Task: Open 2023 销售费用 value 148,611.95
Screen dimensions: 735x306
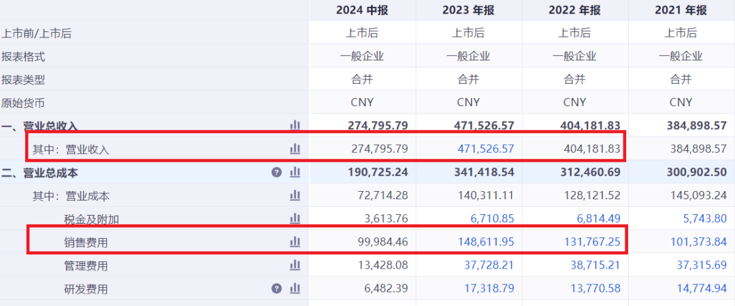Action: (486, 242)
